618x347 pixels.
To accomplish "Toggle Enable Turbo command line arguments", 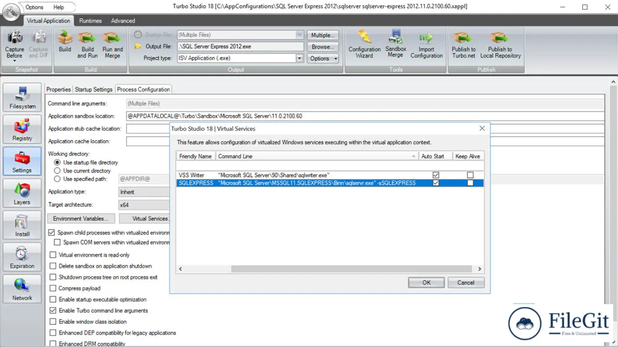I will pyautogui.click(x=53, y=310).
